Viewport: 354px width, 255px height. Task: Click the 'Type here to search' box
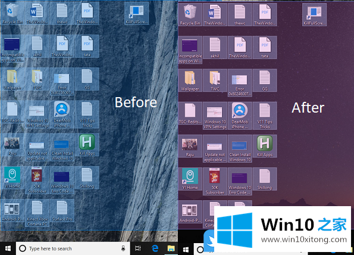tap(73, 248)
